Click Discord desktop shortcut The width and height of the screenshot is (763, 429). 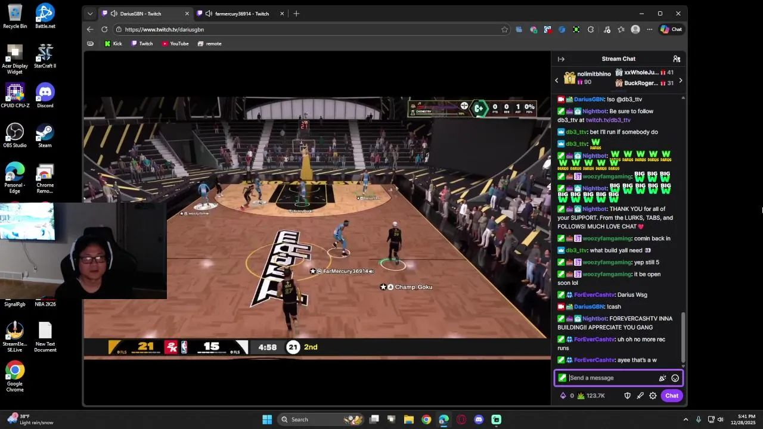coord(45,96)
